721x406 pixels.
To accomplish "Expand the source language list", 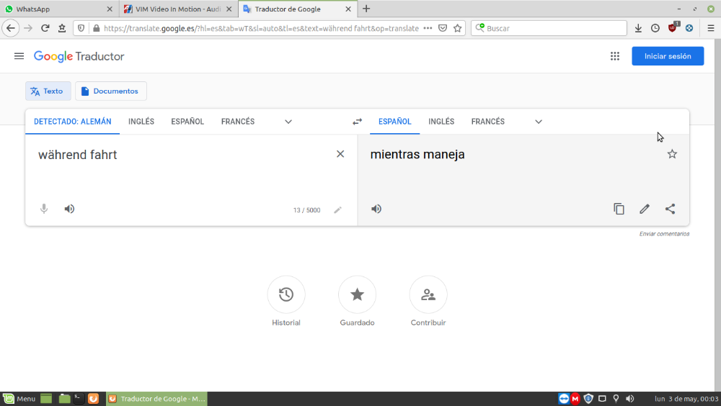I will [288, 122].
